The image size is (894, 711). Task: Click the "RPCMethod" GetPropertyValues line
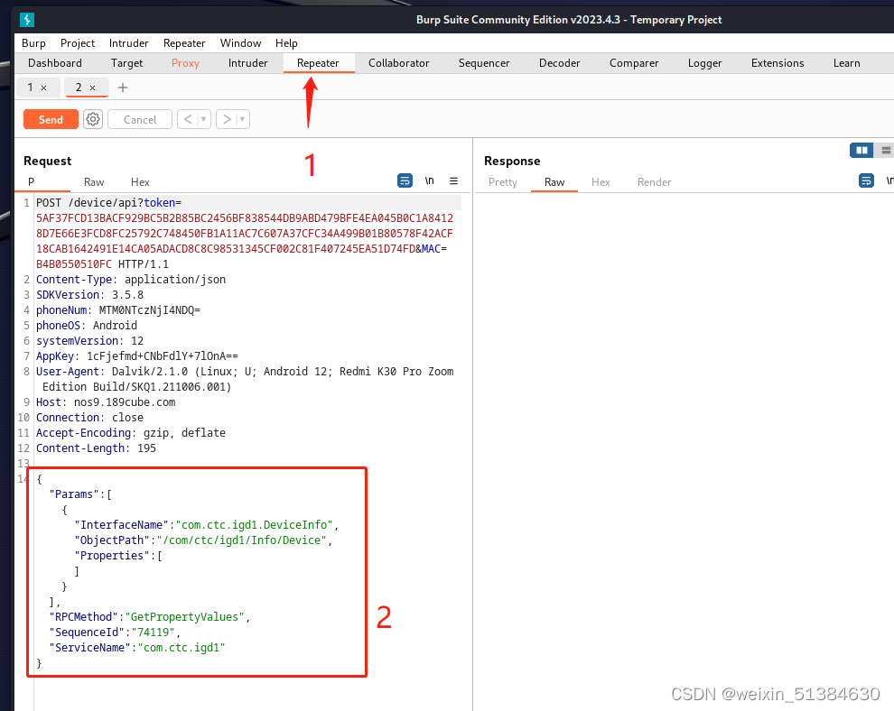[x=149, y=617]
